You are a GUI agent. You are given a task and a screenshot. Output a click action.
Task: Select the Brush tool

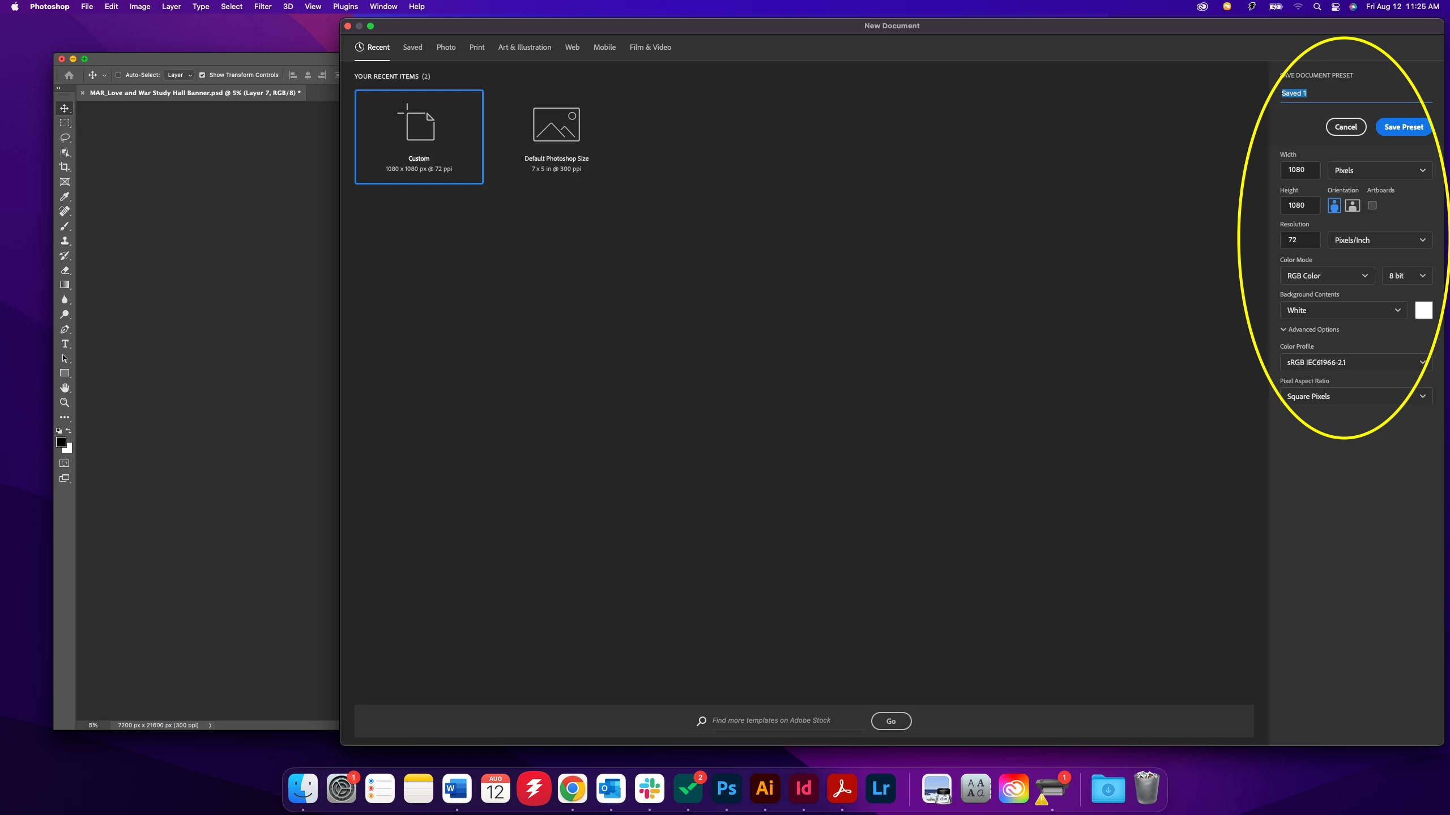point(65,226)
